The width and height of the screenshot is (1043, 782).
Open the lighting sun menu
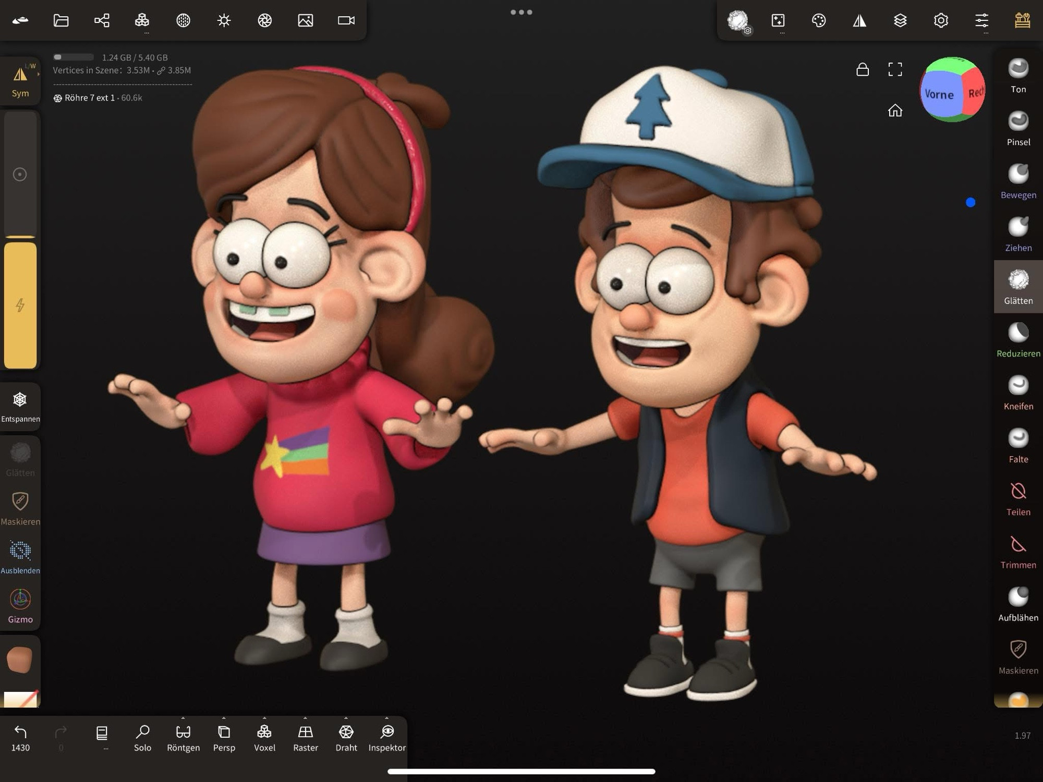point(224,20)
